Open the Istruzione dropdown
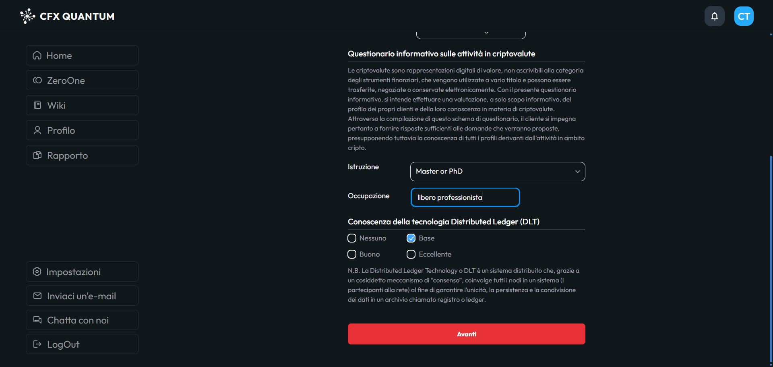This screenshot has height=367, width=773. (497, 172)
